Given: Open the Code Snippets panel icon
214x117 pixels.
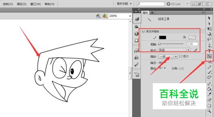Looking at the screenshot, I should click(x=136, y=51).
